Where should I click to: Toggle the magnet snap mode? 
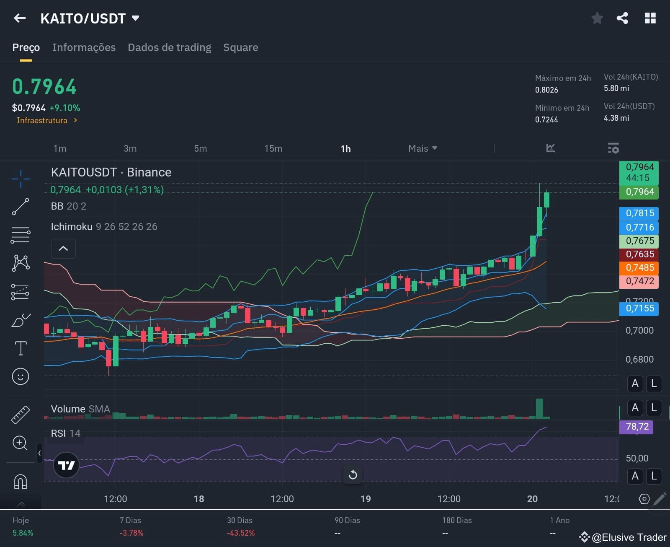pos(21,482)
